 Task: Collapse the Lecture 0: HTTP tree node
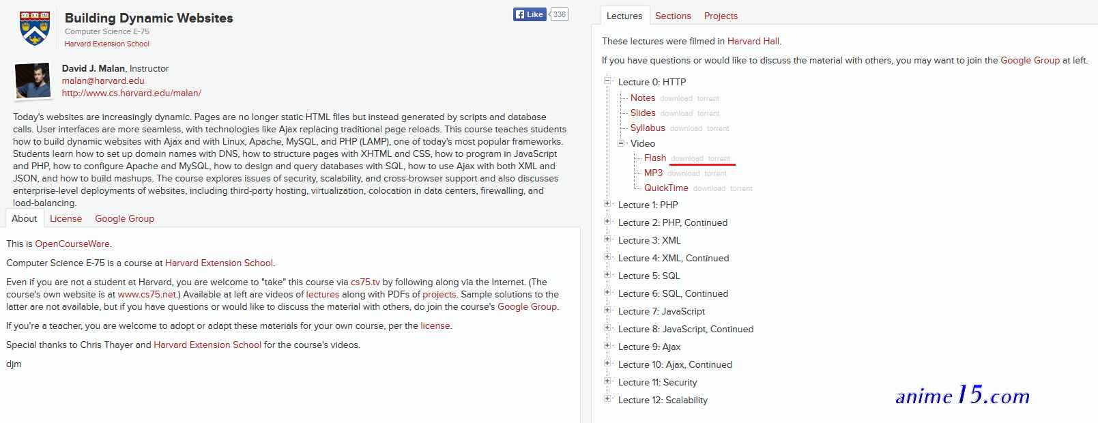click(607, 81)
